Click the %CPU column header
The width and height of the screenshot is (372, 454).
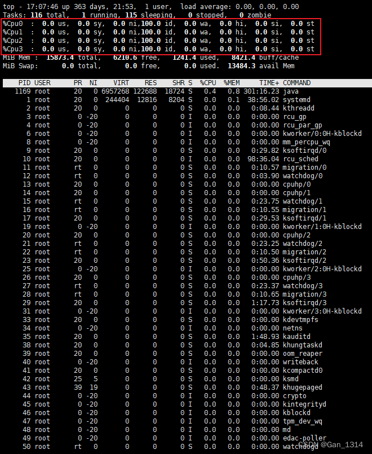pos(208,83)
